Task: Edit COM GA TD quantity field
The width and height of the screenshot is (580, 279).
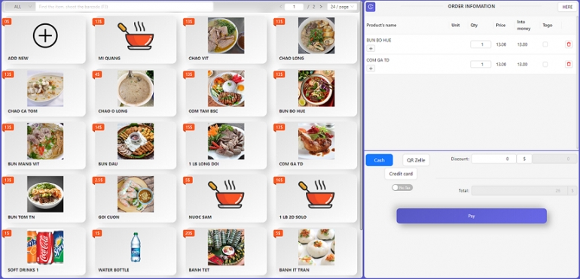Action: pos(481,65)
